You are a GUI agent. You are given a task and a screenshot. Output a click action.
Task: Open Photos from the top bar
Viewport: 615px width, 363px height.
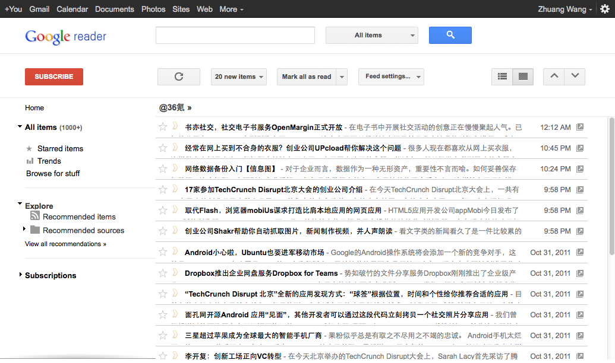pos(153,9)
